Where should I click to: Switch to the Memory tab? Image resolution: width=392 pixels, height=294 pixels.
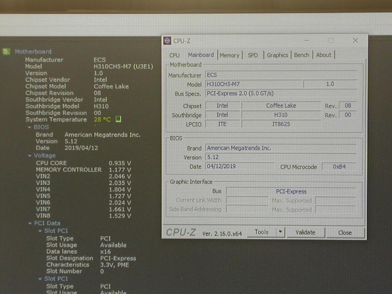pyautogui.click(x=229, y=55)
